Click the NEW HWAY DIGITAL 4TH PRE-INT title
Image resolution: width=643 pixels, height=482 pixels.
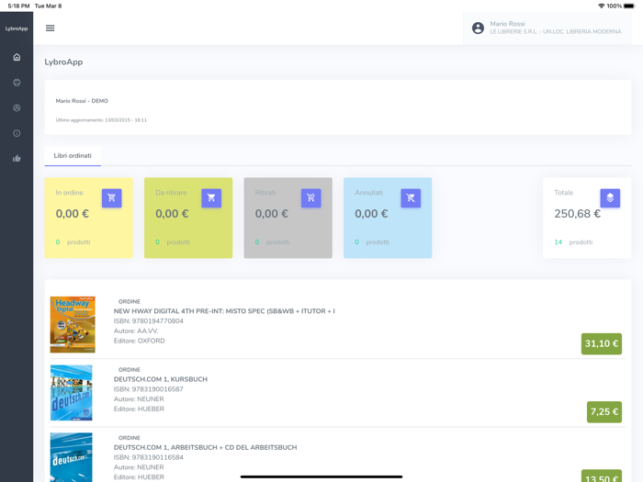point(224,311)
